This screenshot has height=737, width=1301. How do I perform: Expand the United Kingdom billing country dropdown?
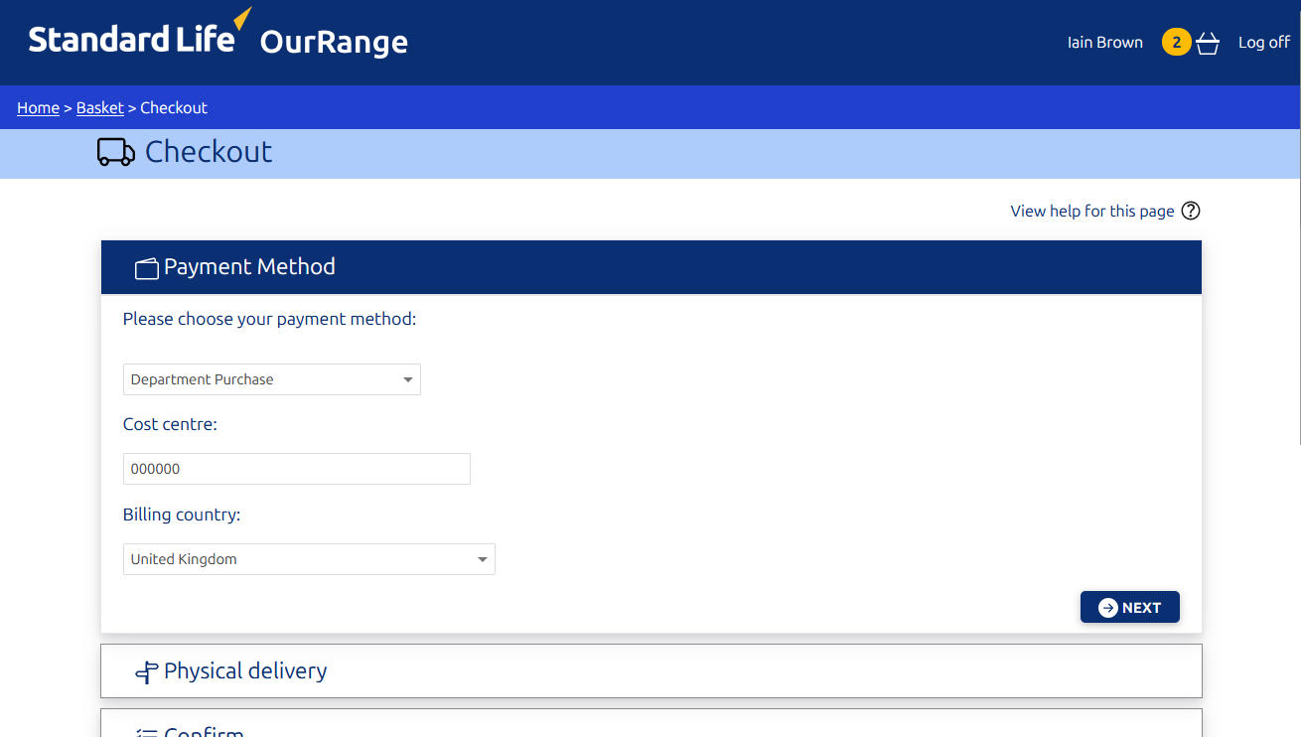[x=309, y=559]
